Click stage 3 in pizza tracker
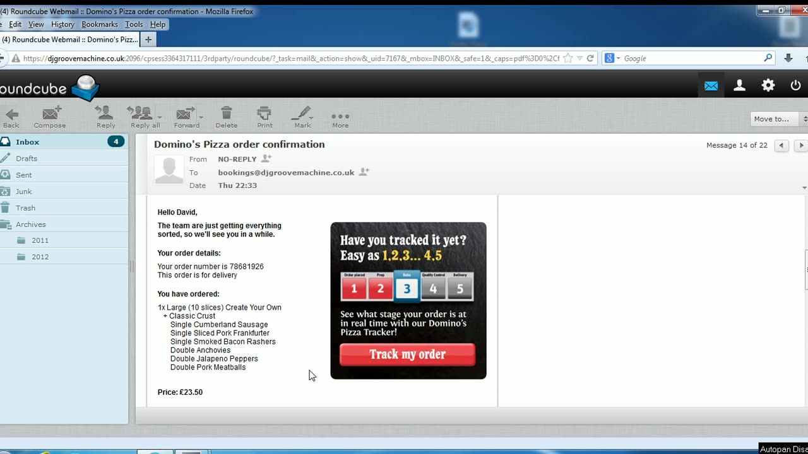The width and height of the screenshot is (808, 454). [407, 287]
